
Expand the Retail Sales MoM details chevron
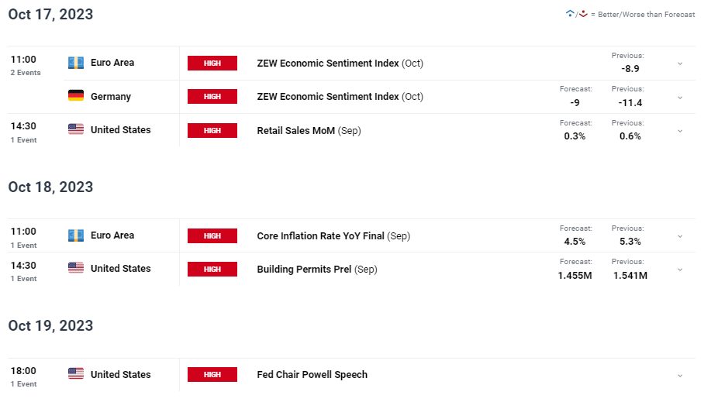coord(680,131)
